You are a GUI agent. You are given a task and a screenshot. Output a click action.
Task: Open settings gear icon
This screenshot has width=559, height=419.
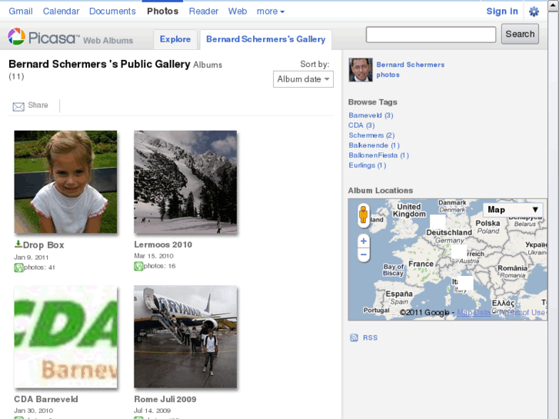click(x=534, y=12)
